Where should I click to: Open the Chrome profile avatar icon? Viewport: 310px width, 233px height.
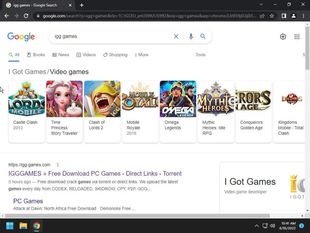[294, 16]
